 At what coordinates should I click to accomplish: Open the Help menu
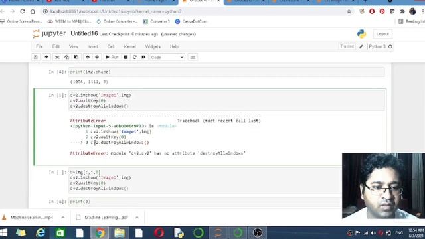[174, 46]
